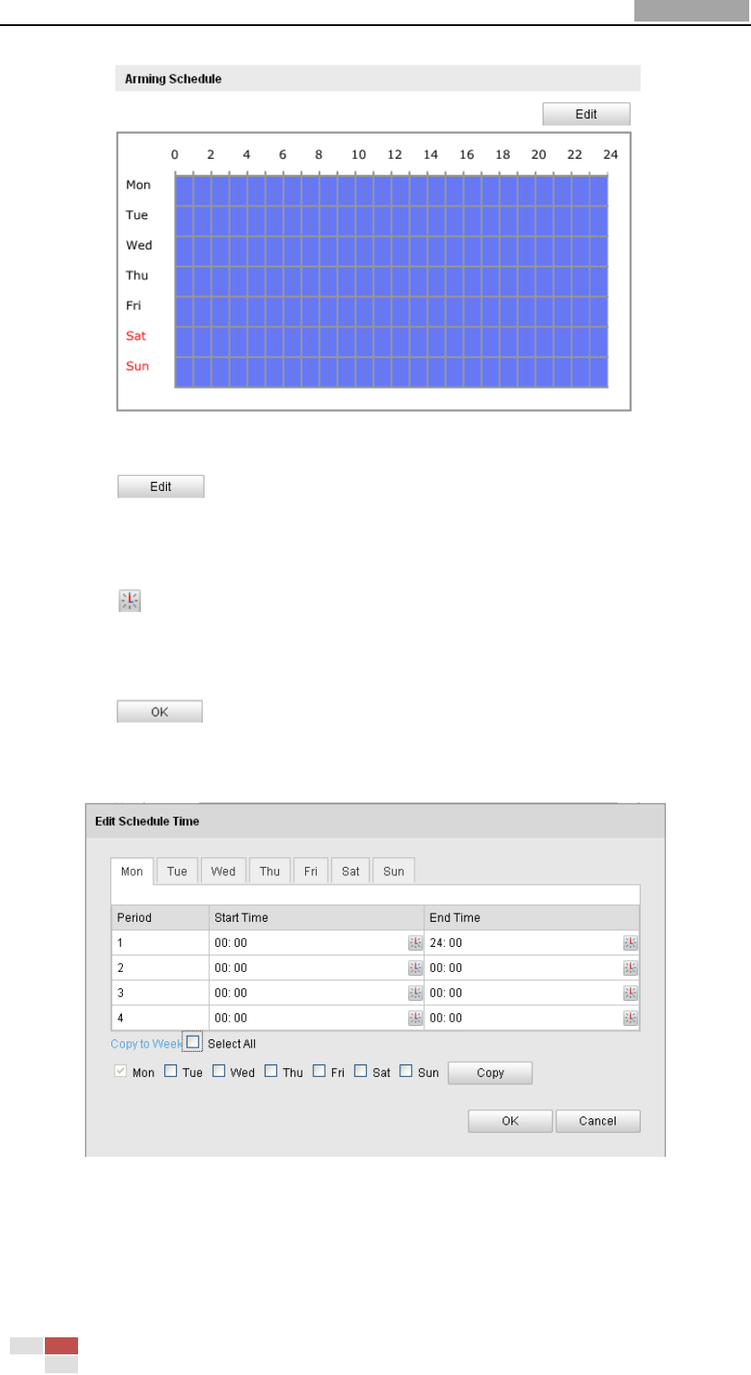This screenshot has height=1375, width=751.
Task: Click Period 4 Start Time field
Action: tap(316, 1018)
